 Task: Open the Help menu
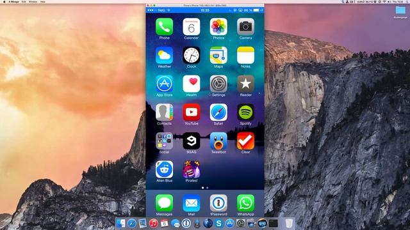point(43,1)
